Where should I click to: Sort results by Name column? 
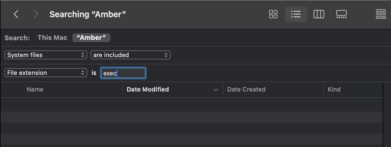(x=35, y=89)
